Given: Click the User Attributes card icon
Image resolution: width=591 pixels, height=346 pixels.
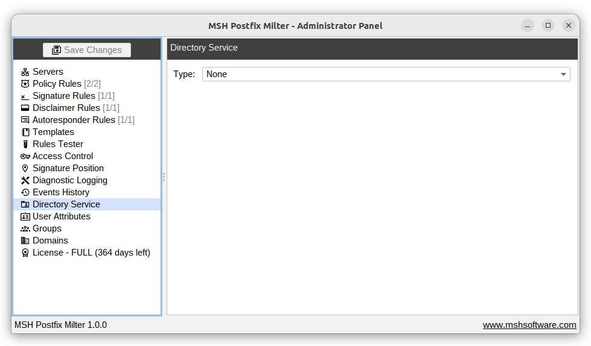Looking at the screenshot, I should click(25, 216).
